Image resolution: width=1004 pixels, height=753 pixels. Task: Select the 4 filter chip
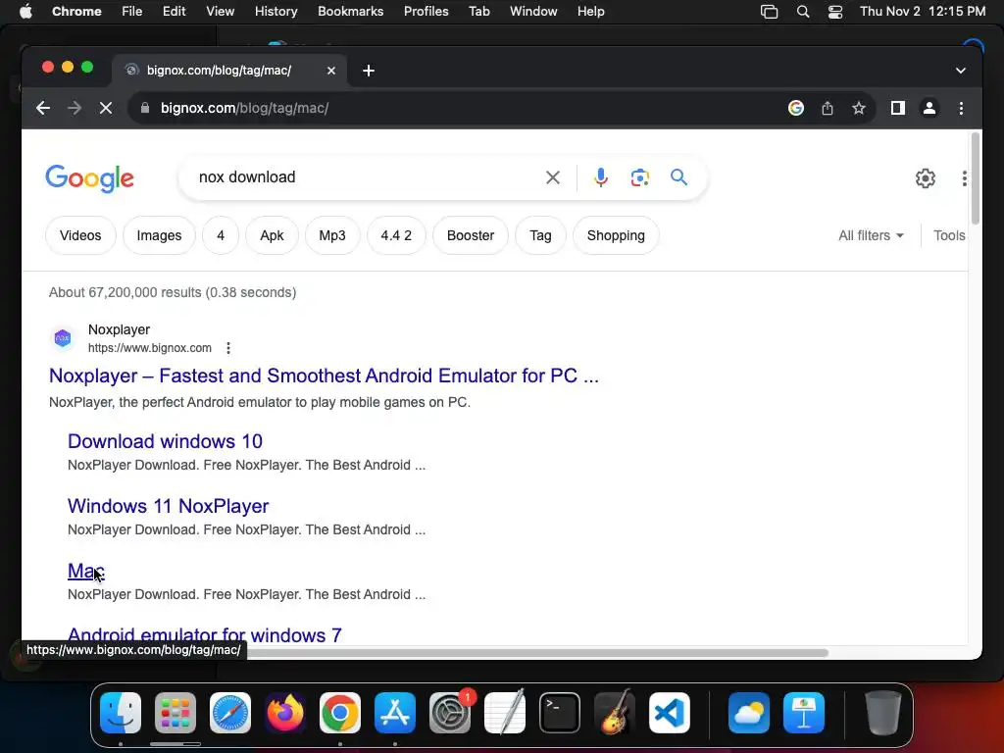(x=221, y=235)
